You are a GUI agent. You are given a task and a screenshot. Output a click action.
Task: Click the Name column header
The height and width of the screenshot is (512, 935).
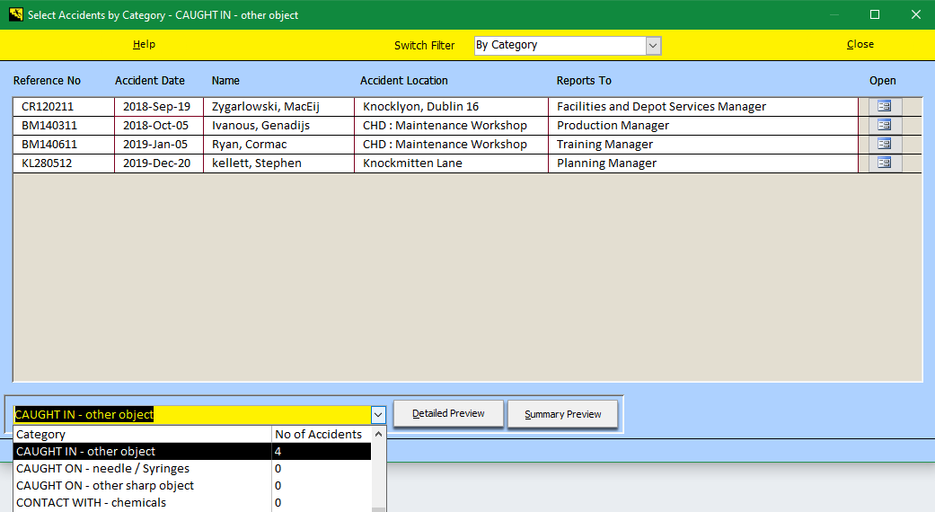225,81
